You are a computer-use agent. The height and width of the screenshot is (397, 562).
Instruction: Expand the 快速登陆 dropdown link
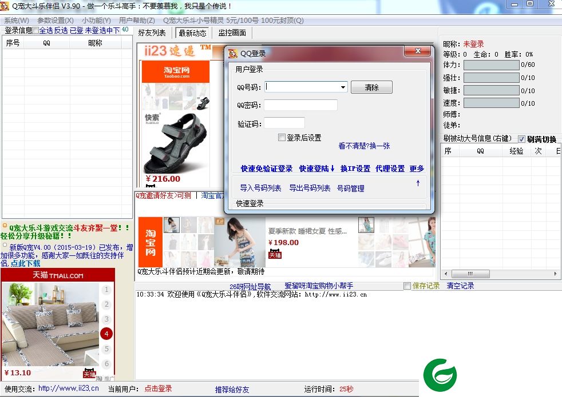click(x=317, y=169)
